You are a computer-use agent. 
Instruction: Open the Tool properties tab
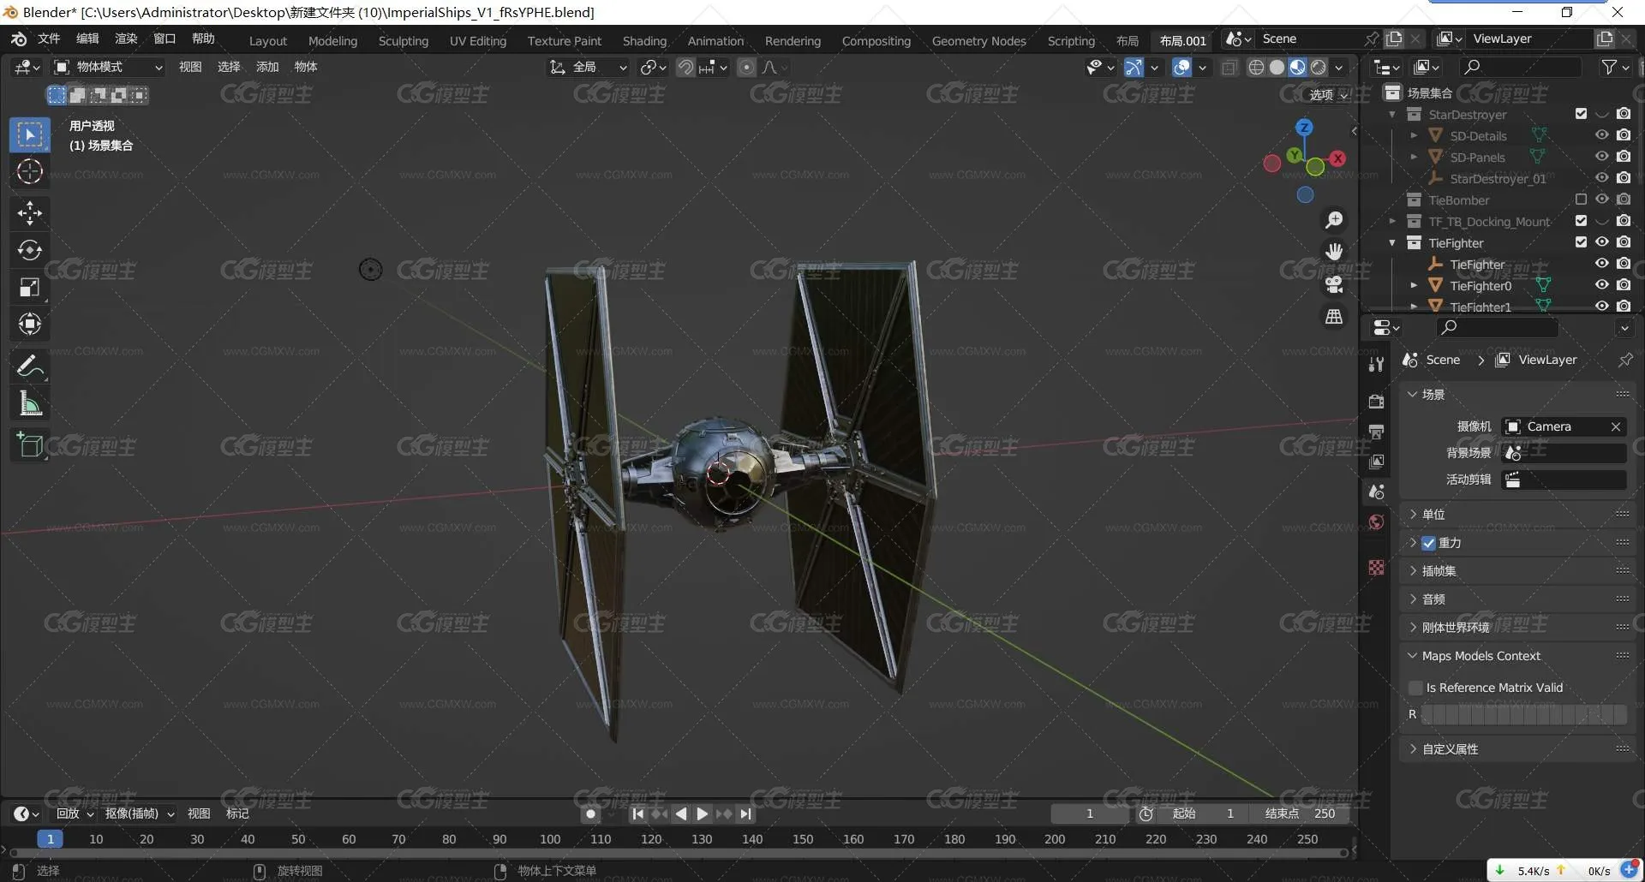pos(1377,365)
